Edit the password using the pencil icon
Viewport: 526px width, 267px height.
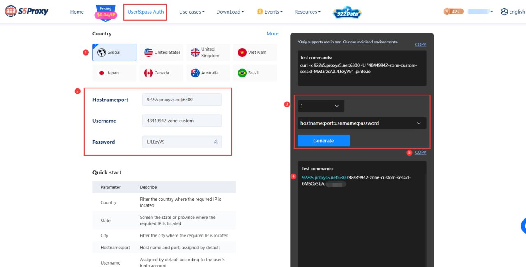[216, 142]
